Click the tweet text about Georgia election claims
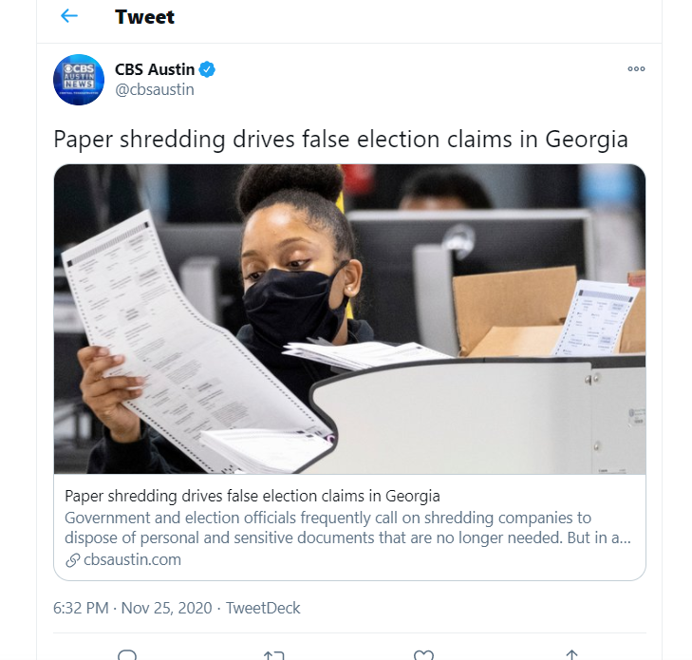Screen dimensions: 692x660 [x=341, y=139]
